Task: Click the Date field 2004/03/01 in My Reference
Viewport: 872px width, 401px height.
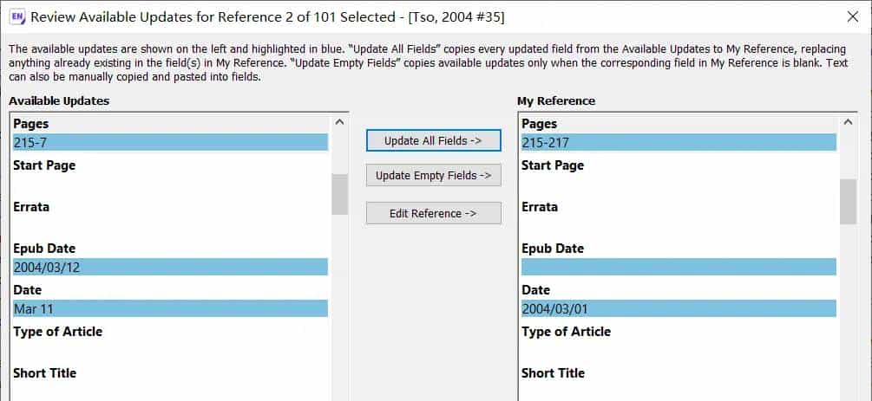Action: [679, 309]
